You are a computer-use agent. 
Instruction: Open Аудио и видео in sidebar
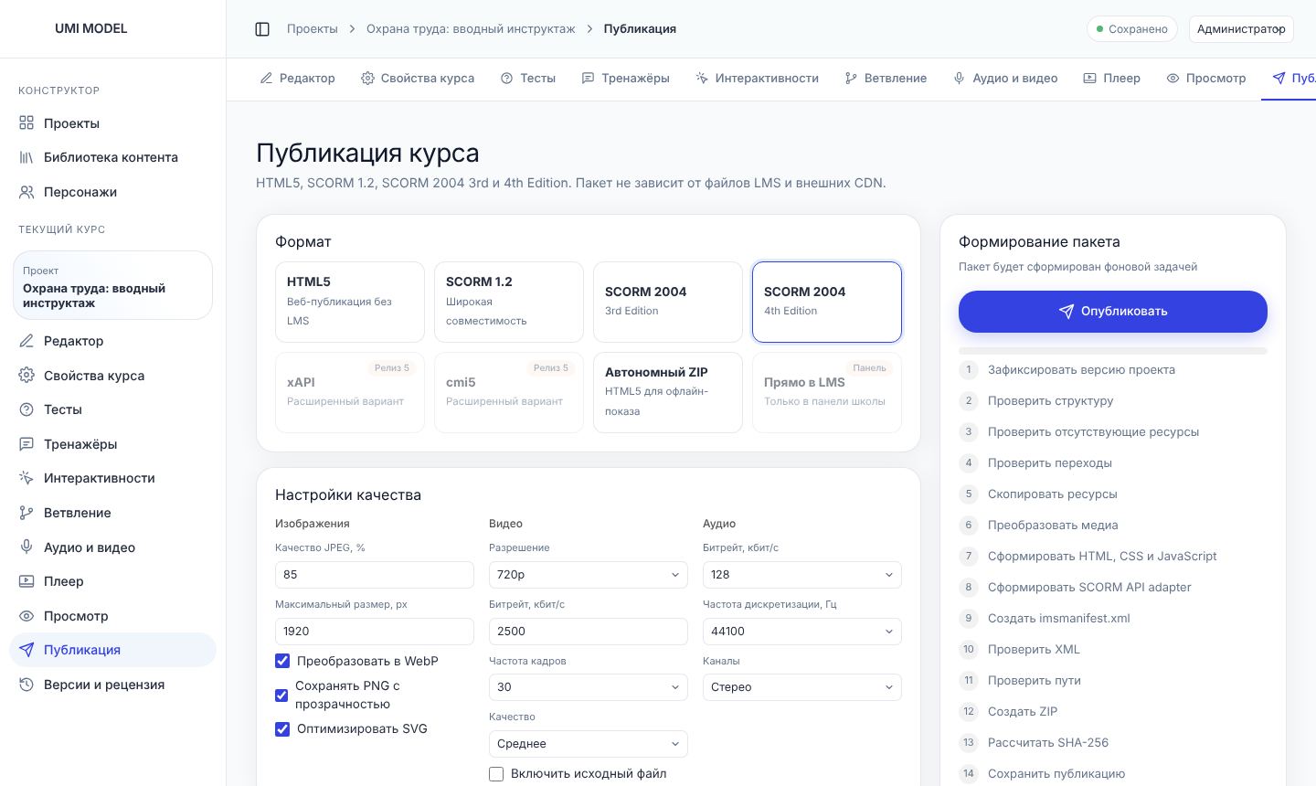pos(112,547)
